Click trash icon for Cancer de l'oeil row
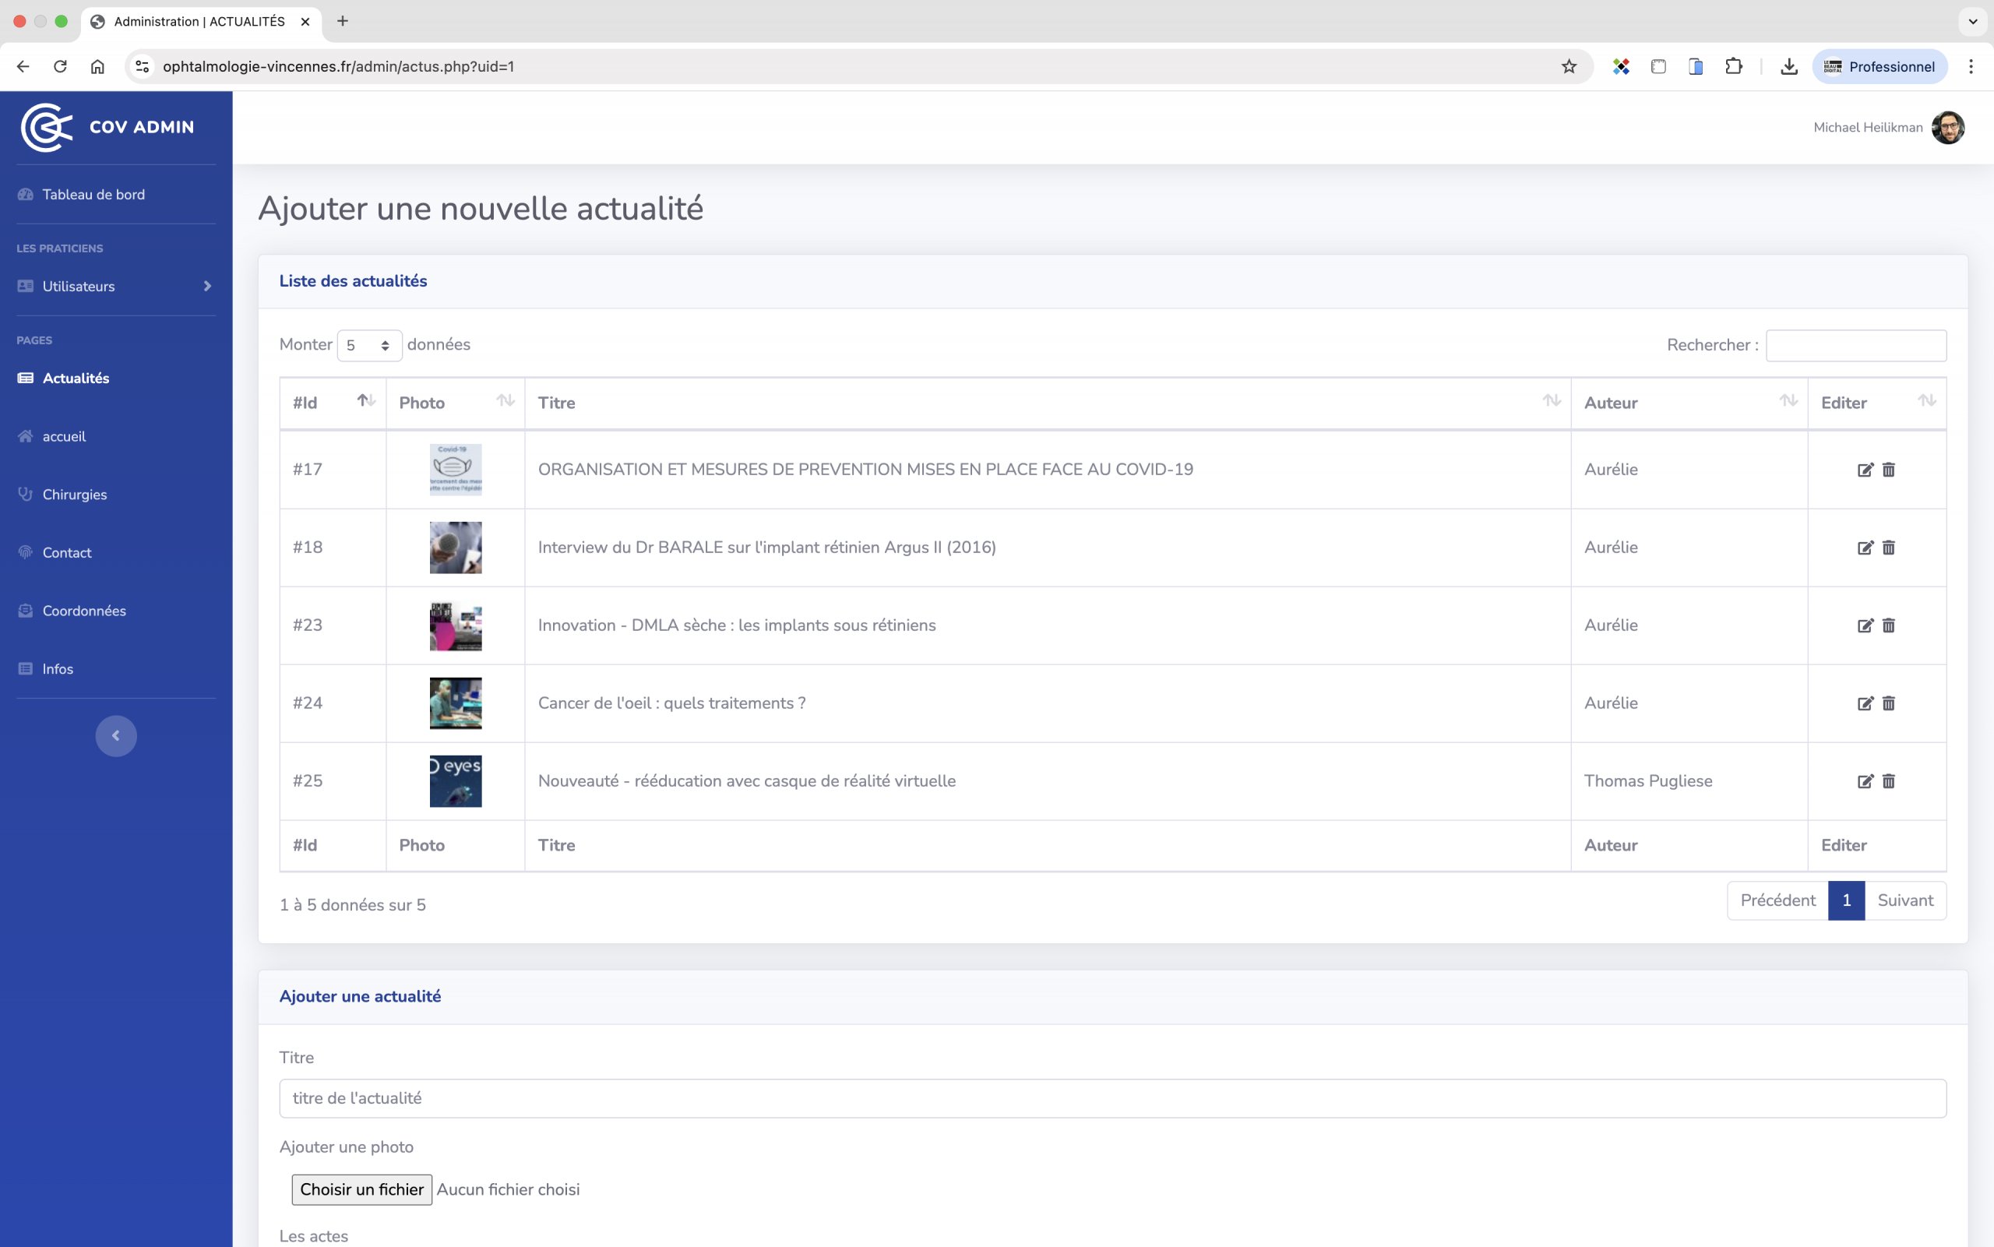 coord(1888,703)
